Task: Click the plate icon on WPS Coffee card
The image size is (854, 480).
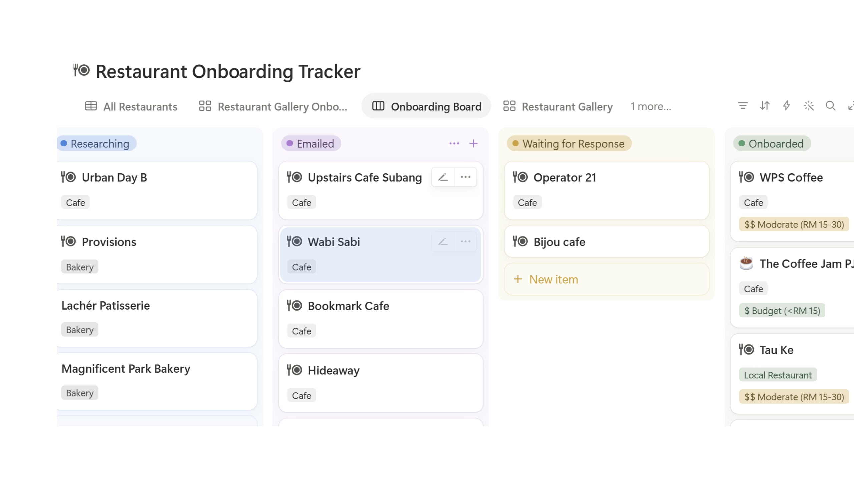Action: click(746, 177)
